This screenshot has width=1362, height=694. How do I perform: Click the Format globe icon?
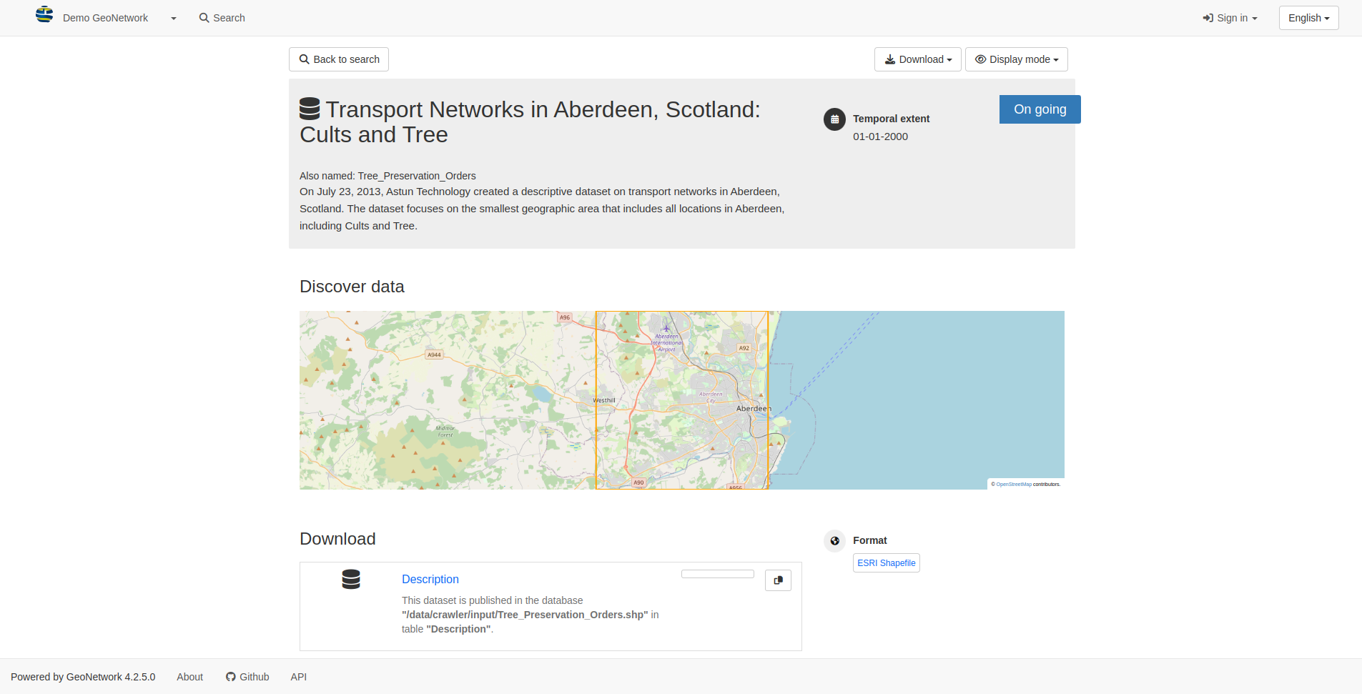[834, 541]
